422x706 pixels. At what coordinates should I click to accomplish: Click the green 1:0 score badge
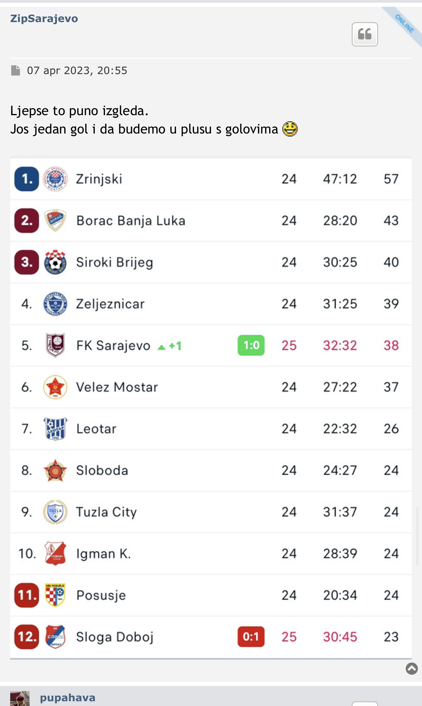[251, 346]
